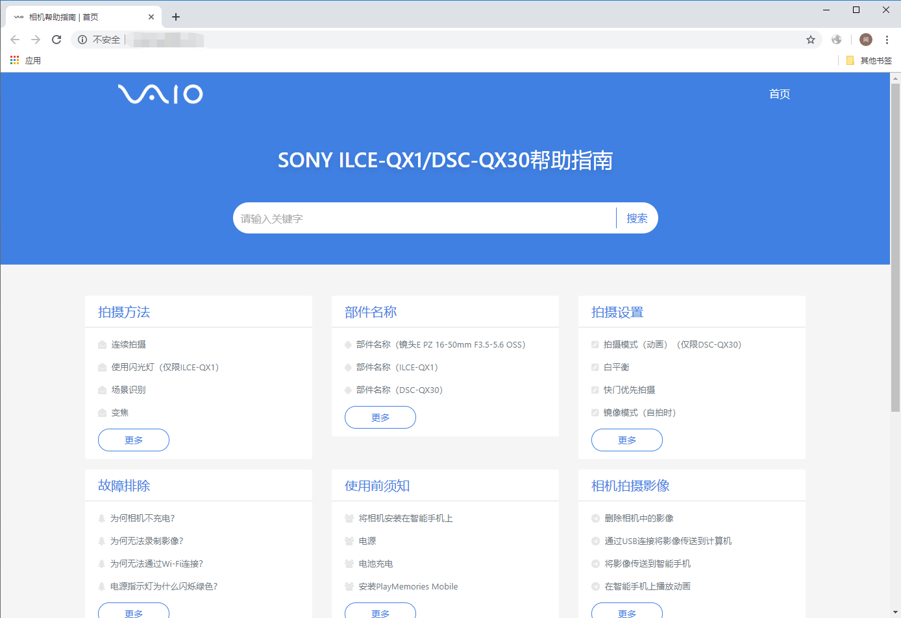Open the 相机拍摄影像 section heading

click(x=630, y=486)
